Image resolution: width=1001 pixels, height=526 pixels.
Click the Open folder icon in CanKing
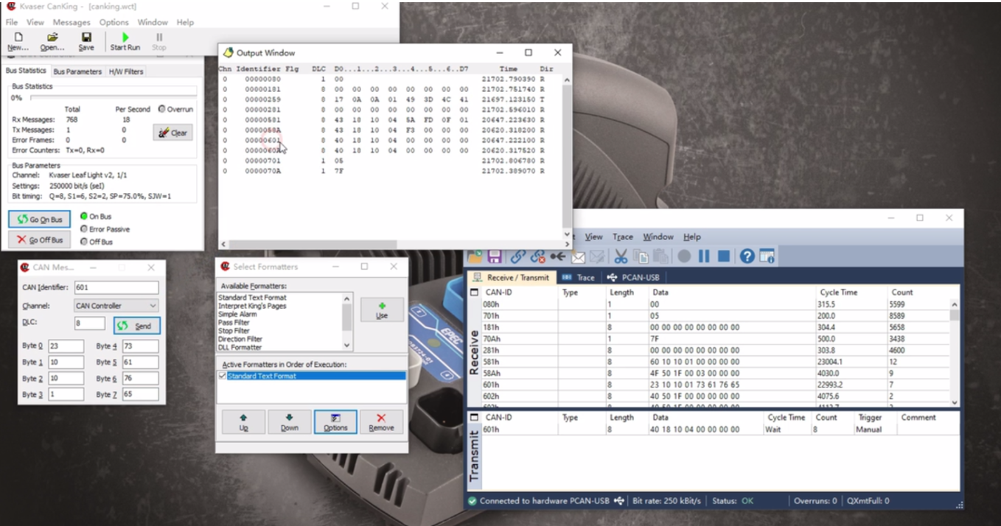(x=52, y=37)
